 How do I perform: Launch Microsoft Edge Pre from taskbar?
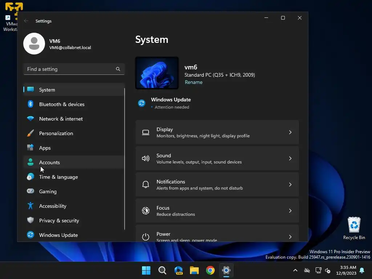click(178, 270)
